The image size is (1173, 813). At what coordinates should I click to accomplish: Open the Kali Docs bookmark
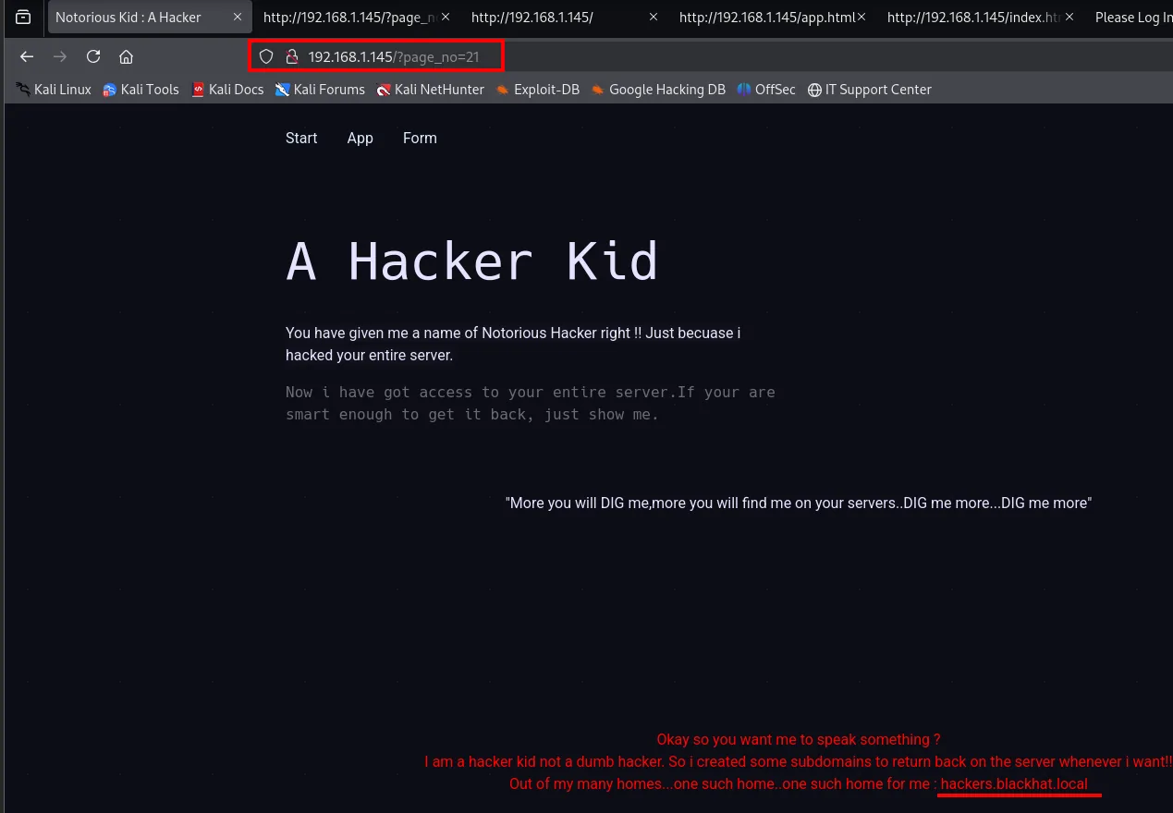pos(227,90)
